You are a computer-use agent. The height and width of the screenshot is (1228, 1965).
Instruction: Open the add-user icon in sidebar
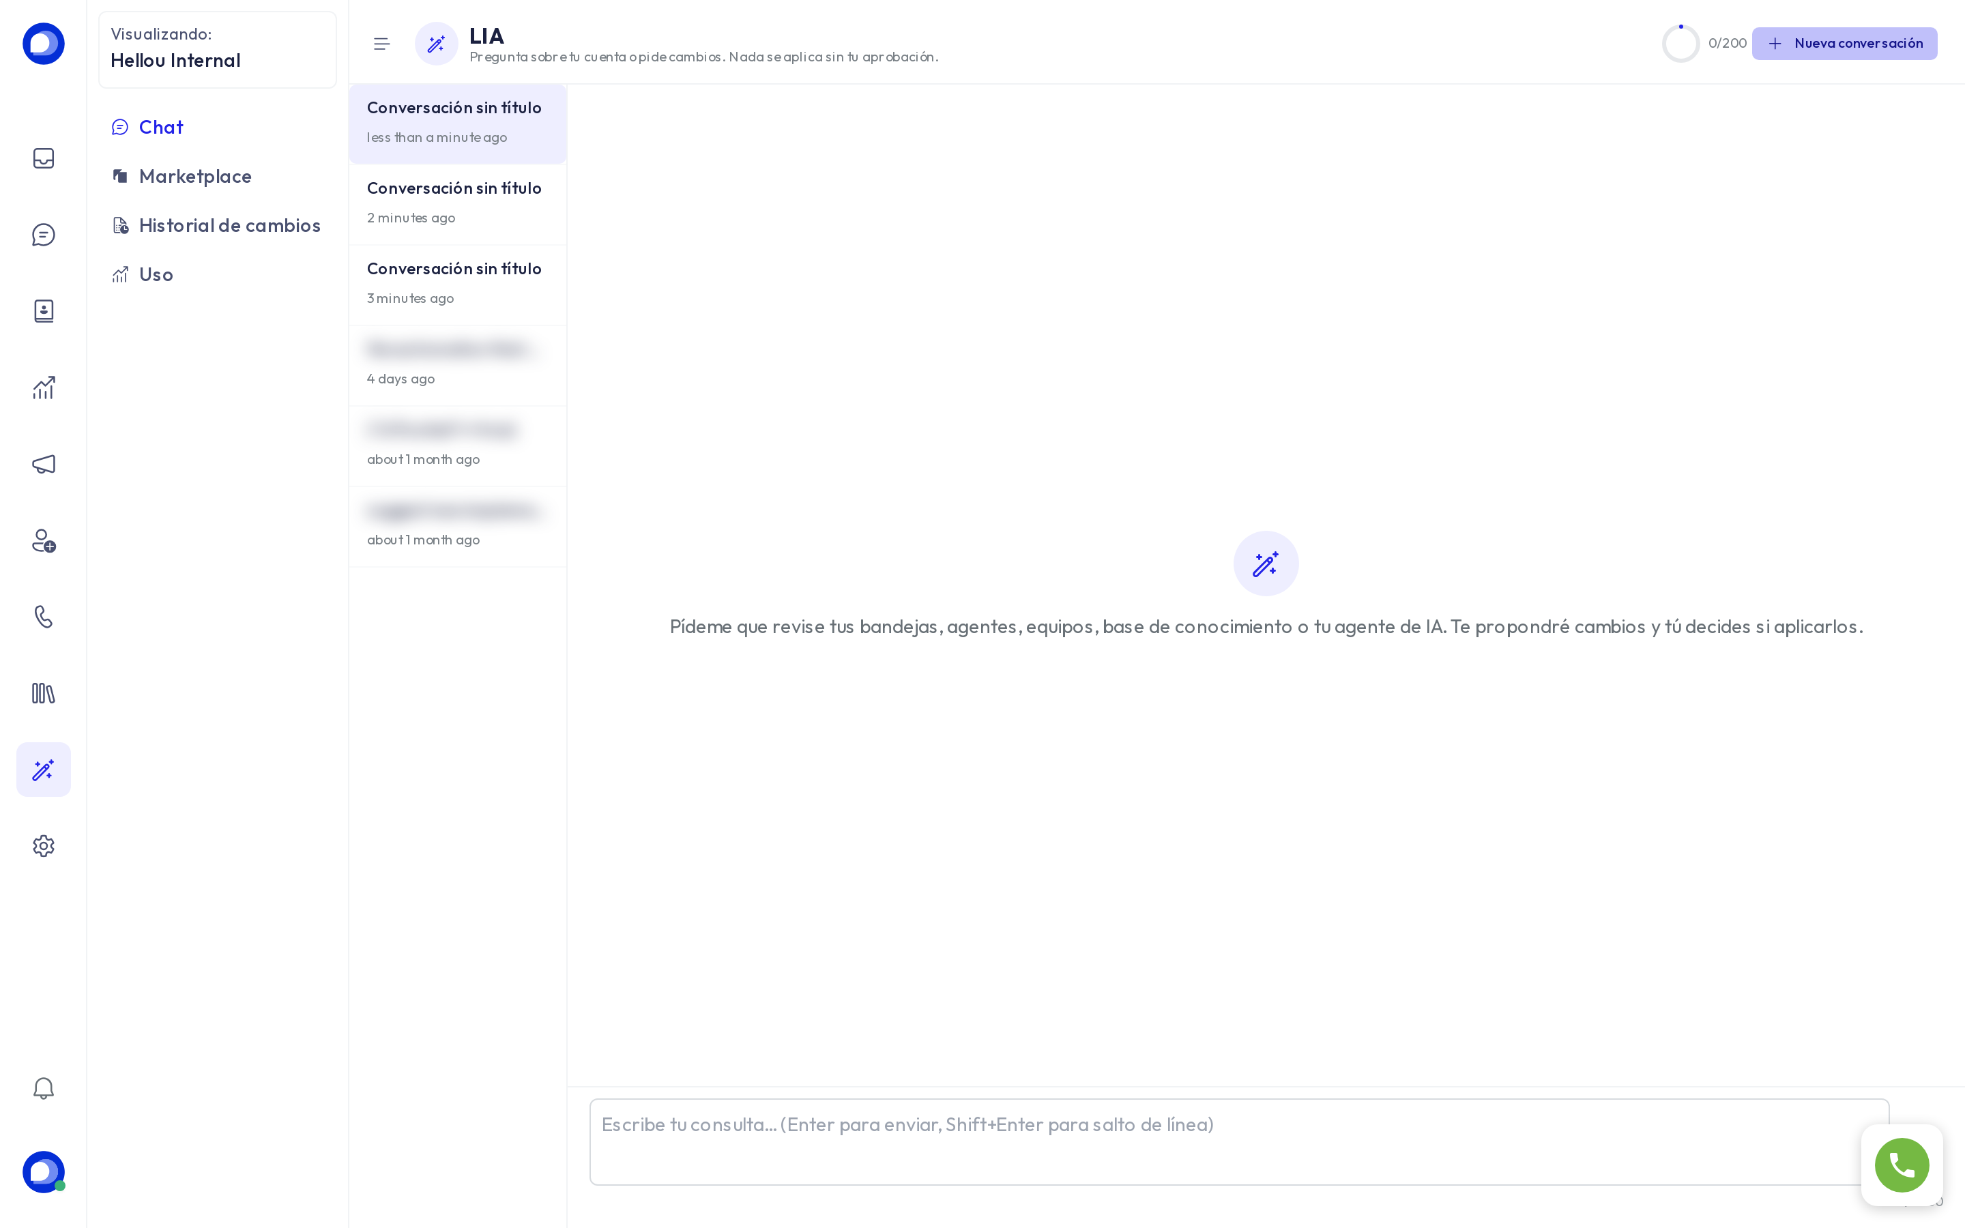(43, 540)
